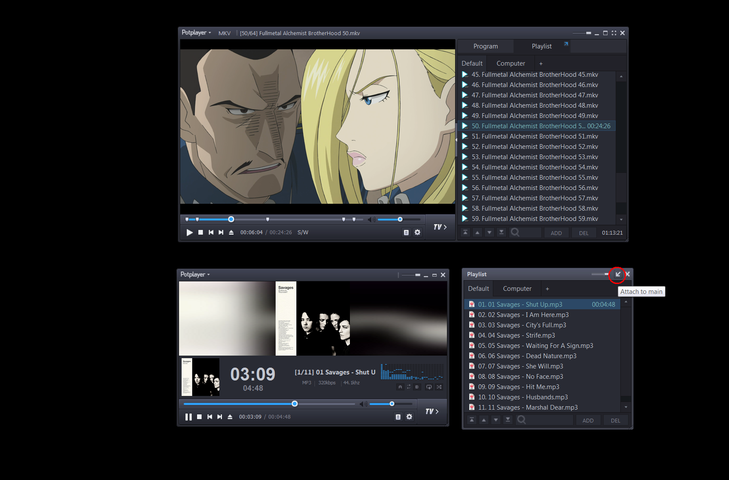Click DEL button in detached Playlist window
Screen dimensions: 729x480
[x=616, y=420]
